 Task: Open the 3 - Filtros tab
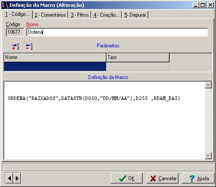pyautogui.click(x=80, y=15)
